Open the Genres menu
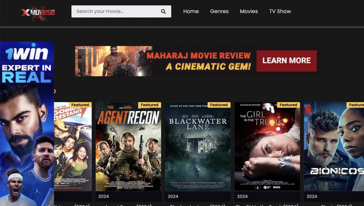The image size is (364, 206). [219, 11]
